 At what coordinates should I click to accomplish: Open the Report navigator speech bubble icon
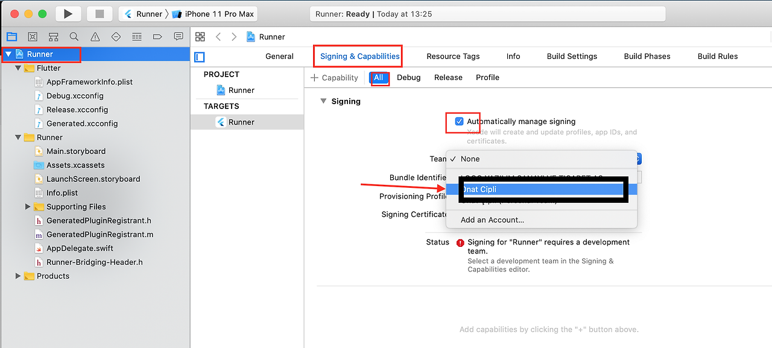tap(179, 37)
